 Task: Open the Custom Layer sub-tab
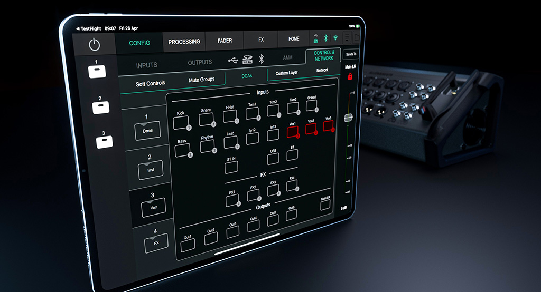coord(286,73)
